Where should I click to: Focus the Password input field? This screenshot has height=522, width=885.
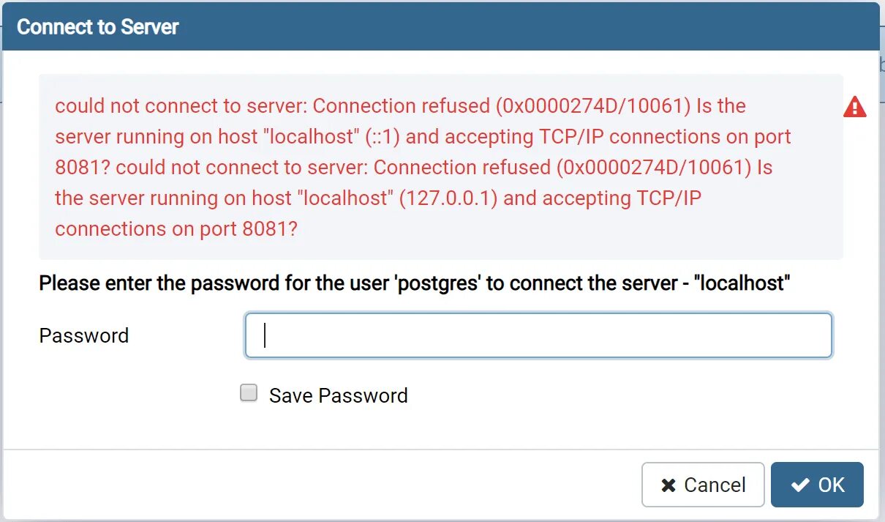[x=538, y=335]
